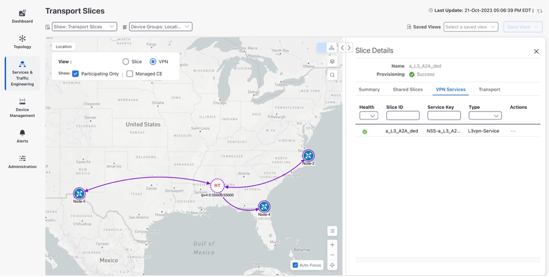
Task: Click the Node-2 router icon on map
Action: pyautogui.click(x=308, y=156)
